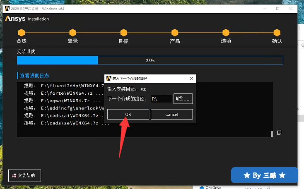Click the Ansys logo in header
The image size is (304, 189).
point(15,19)
